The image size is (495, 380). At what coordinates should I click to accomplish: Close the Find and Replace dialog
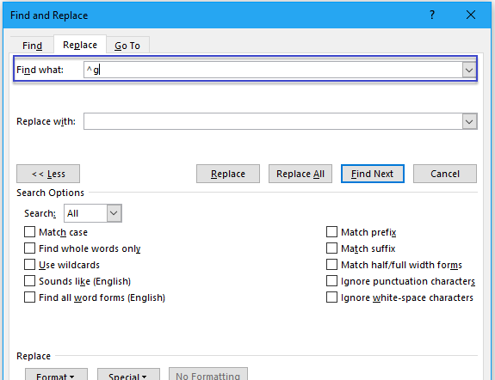[x=471, y=15]
